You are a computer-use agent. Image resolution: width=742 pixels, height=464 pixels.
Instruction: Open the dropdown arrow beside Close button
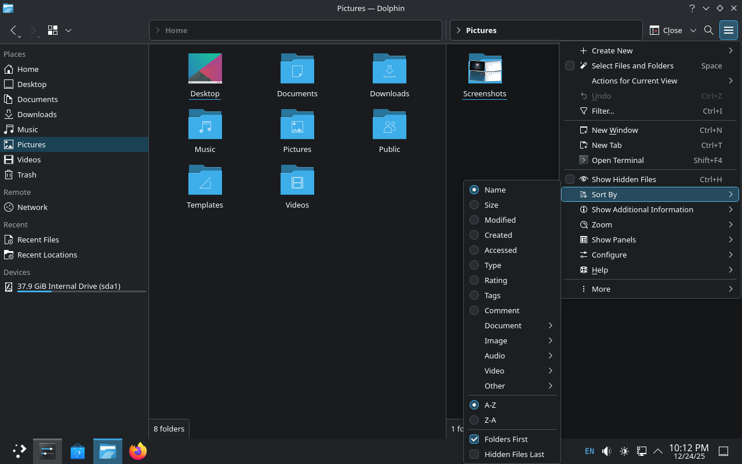point(693,30)
